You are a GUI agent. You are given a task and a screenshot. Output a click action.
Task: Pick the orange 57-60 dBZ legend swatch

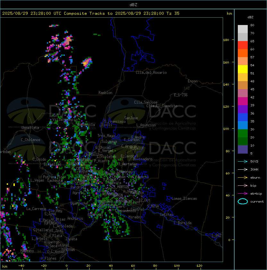pos(243,53)
